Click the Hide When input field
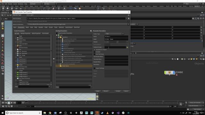Screen dimensions: 205x115 (116, 65)
